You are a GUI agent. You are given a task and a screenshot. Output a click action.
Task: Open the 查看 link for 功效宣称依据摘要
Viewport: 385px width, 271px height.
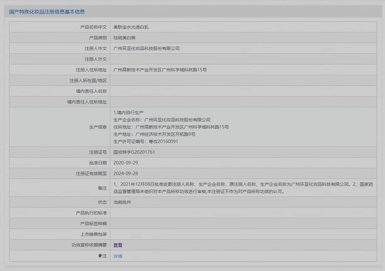click(x=118, y=245)
